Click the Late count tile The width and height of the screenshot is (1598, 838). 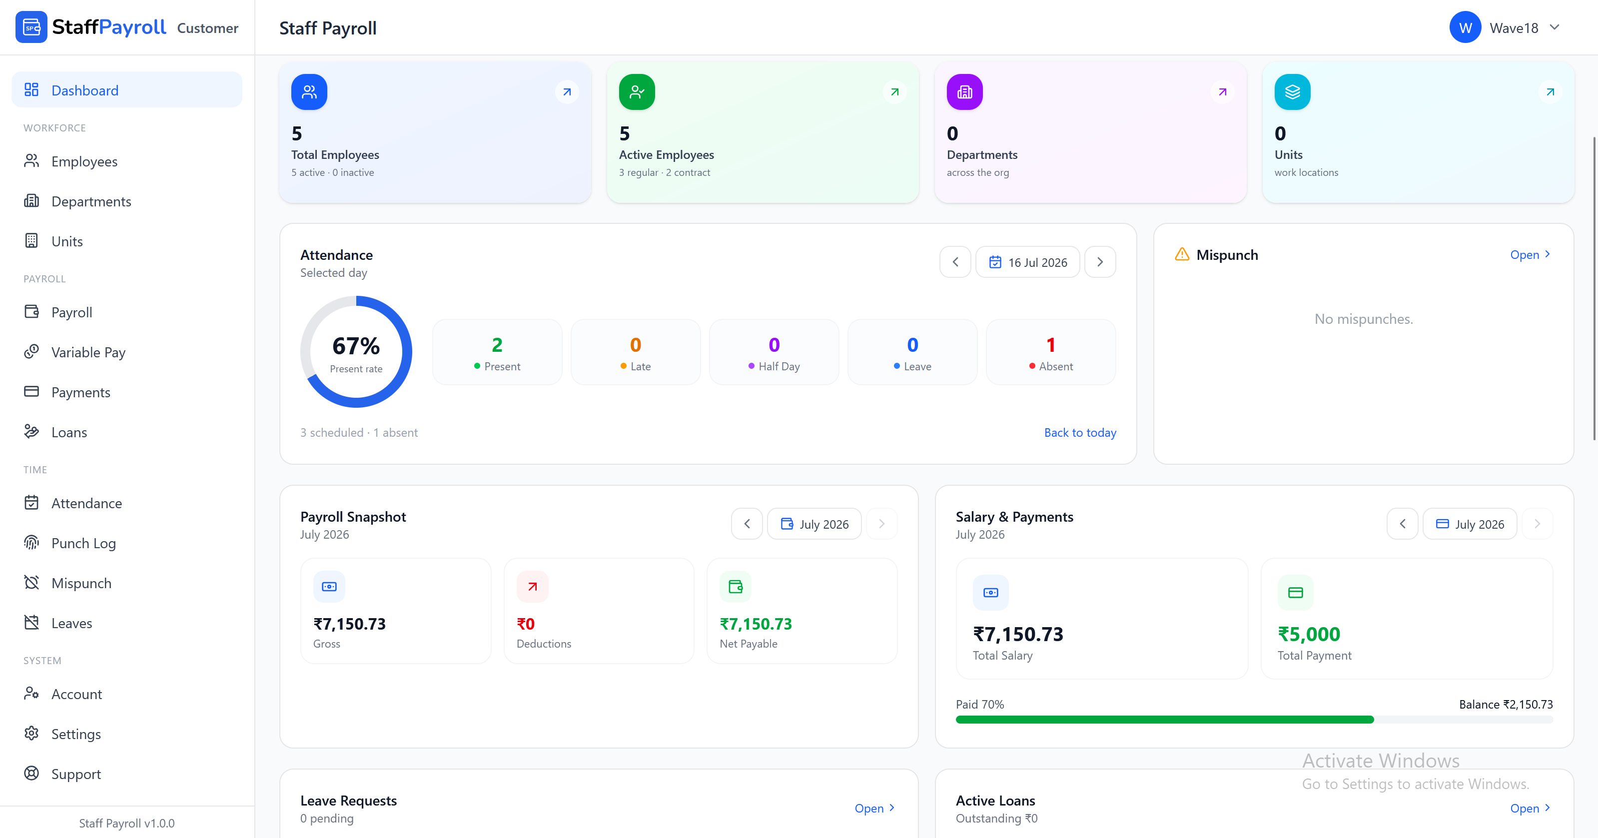[x=636, y=352]
